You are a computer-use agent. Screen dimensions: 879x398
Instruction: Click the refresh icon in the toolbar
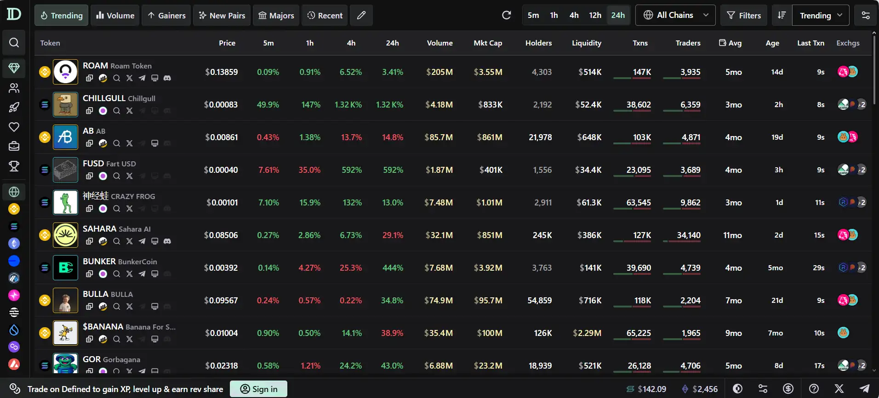[506, 15]
